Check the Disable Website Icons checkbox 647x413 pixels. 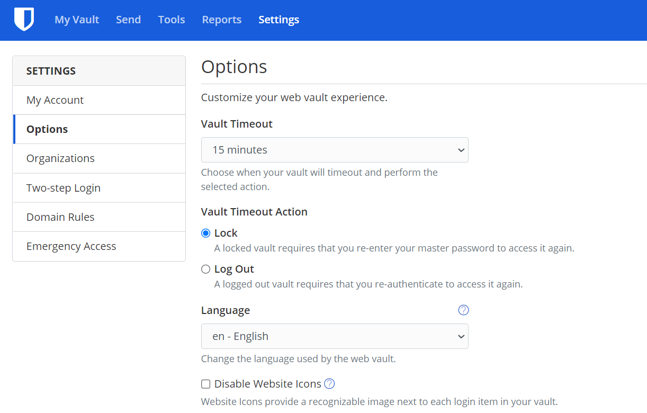click(206, 384)
